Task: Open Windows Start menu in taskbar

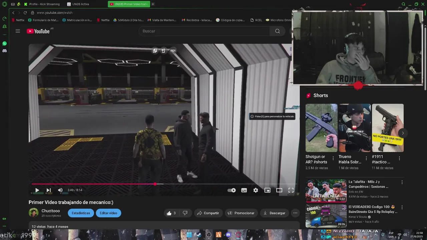Action: 189,235
